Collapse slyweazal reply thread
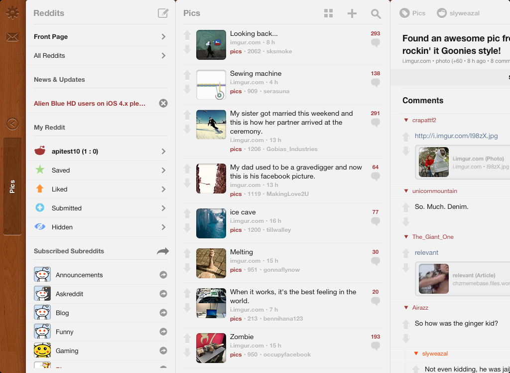 (x=416, y=354)
